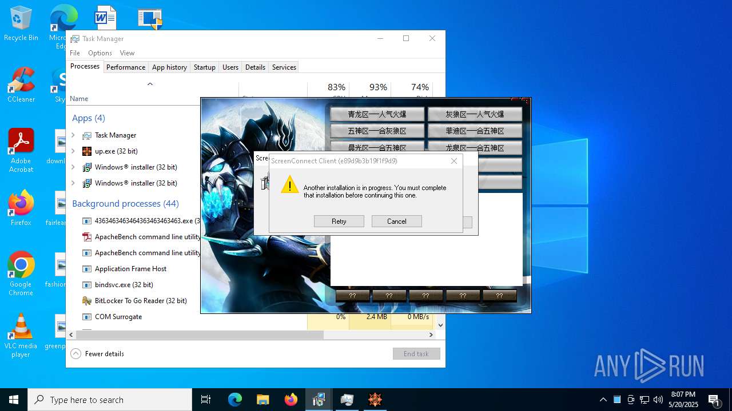Select server button 青龙区—人气火爆
The height and width of the screenshot is (411, 732).
(x=377, y=114)
